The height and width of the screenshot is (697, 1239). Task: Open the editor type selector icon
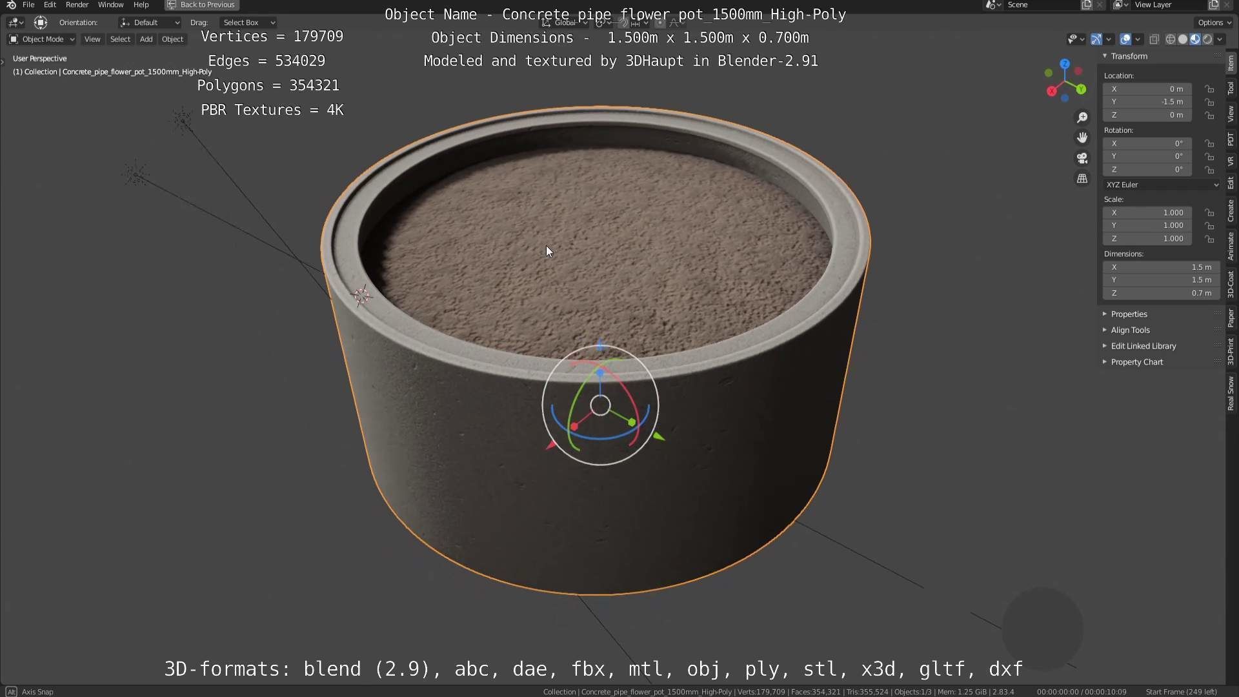click(15, 23)
